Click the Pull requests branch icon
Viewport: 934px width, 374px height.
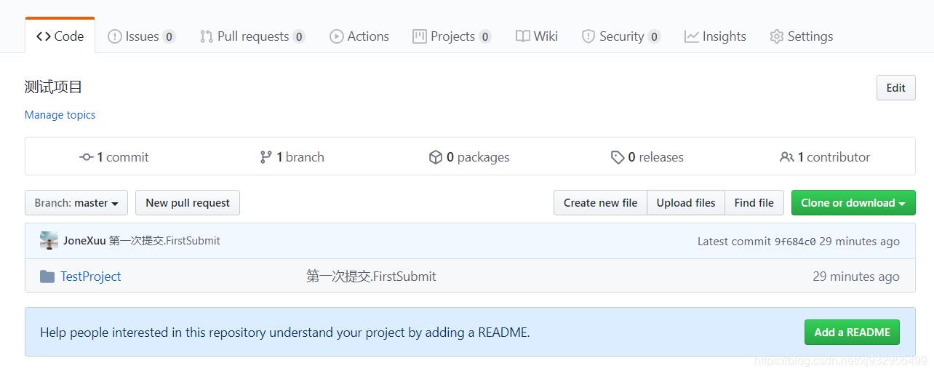[207, 36]
